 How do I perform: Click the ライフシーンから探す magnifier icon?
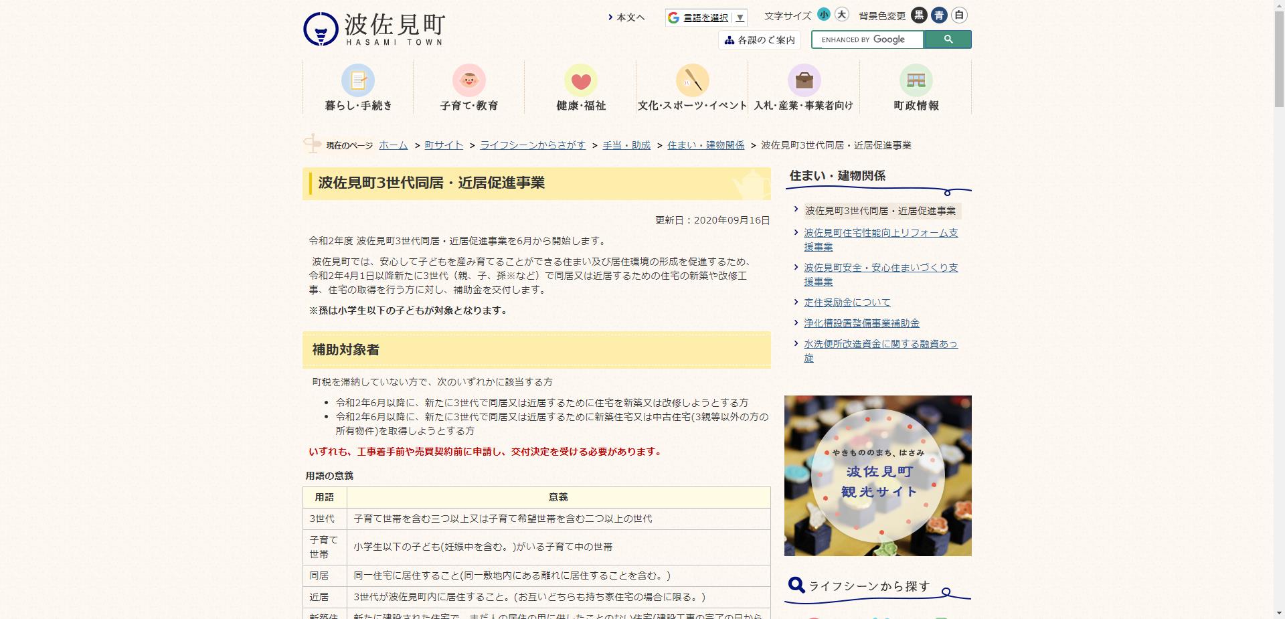click(x=796, y=585)
